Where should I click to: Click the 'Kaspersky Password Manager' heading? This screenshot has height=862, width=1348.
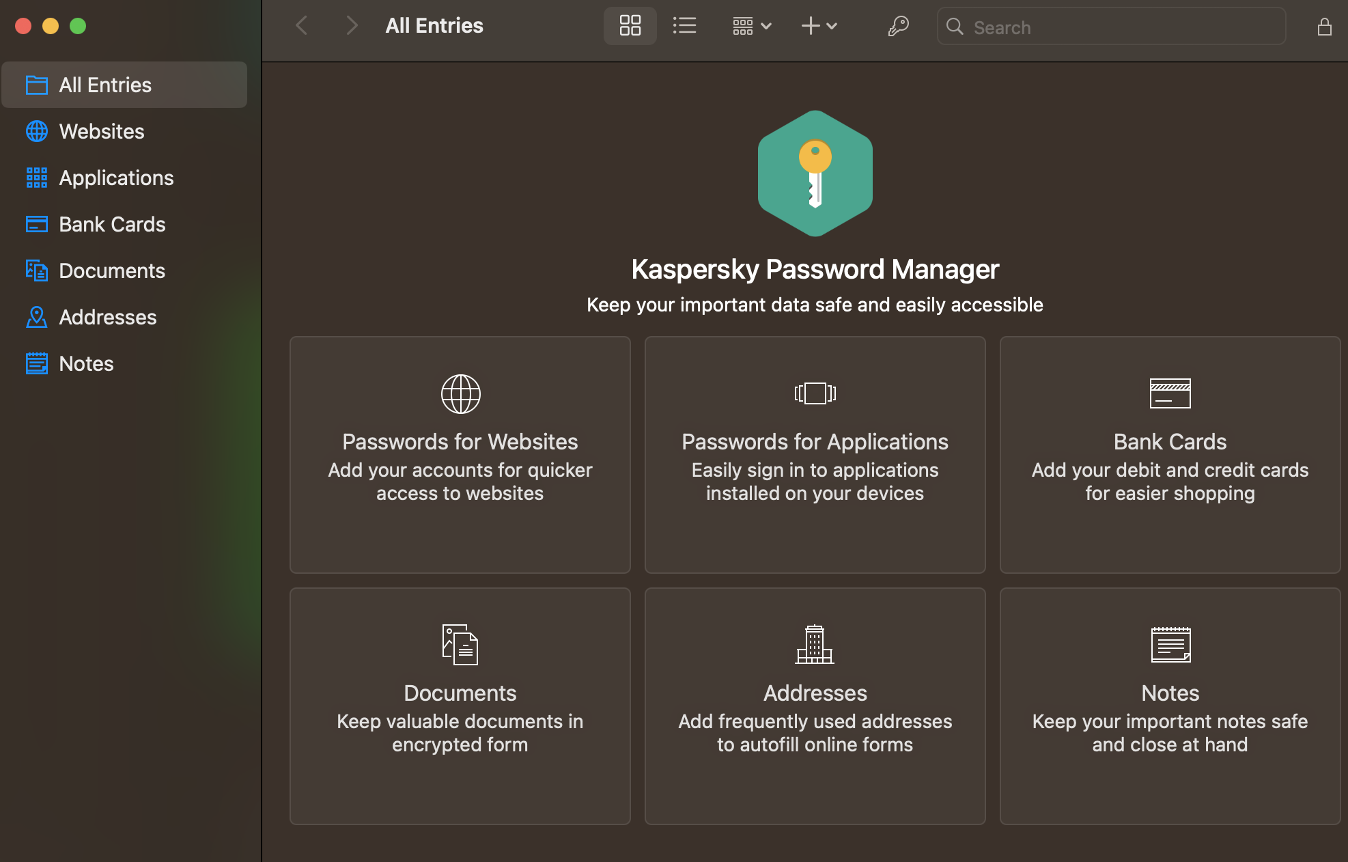[x=815, y=269]
